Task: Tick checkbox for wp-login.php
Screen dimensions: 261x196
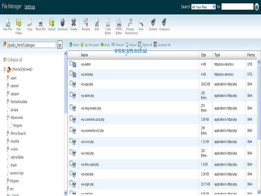Action: pyautogui.click(x=71, y=183)
